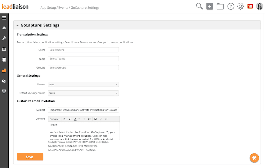Insert a link in content
Image resolution: width=265 pixels, height=168 pixels.
[101, 119]
